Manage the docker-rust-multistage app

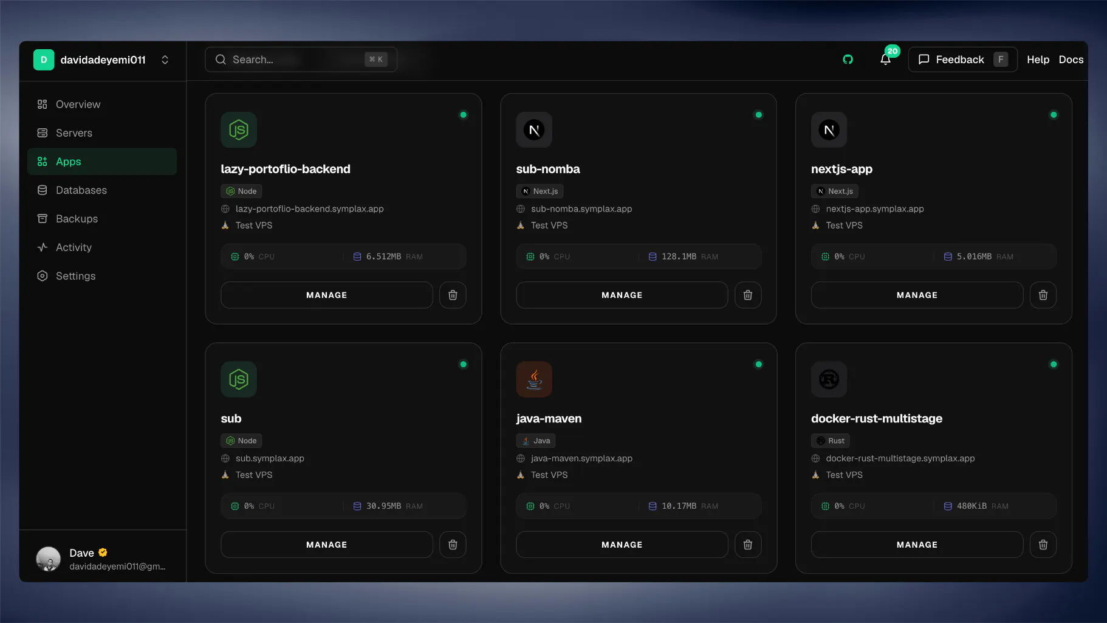point(917,545)
